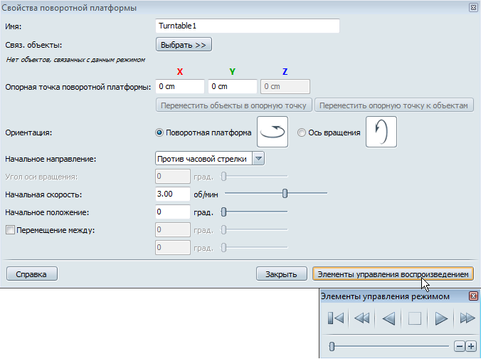Click the "Справка" help button
This screenshot has height=359, width=481.
(31, 274)
